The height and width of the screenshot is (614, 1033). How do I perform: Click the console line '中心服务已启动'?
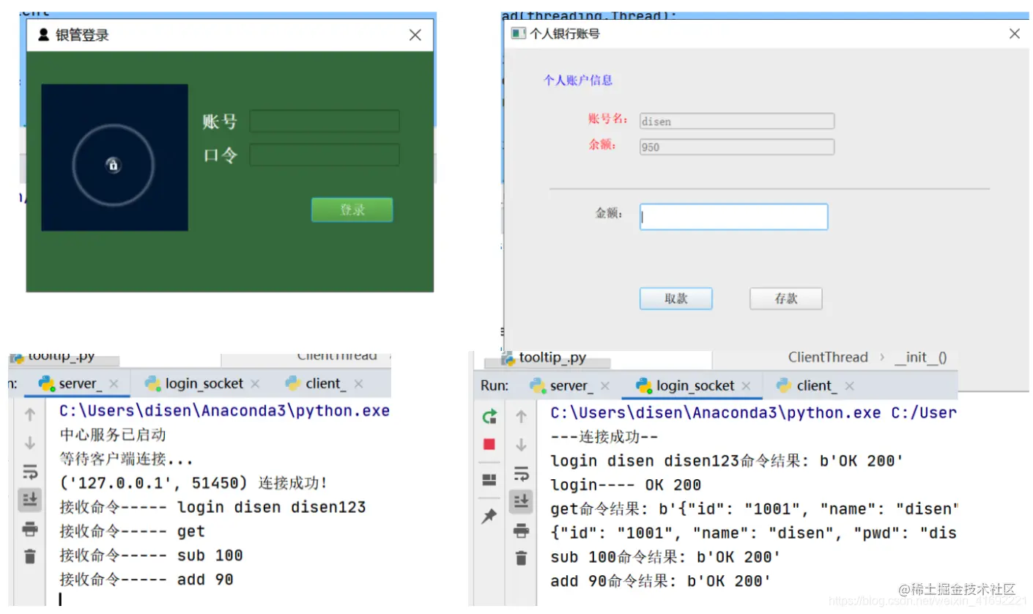113,434
